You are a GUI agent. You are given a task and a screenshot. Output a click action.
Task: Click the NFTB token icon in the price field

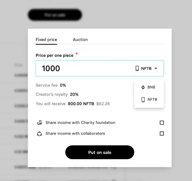(x=137, y=68)
